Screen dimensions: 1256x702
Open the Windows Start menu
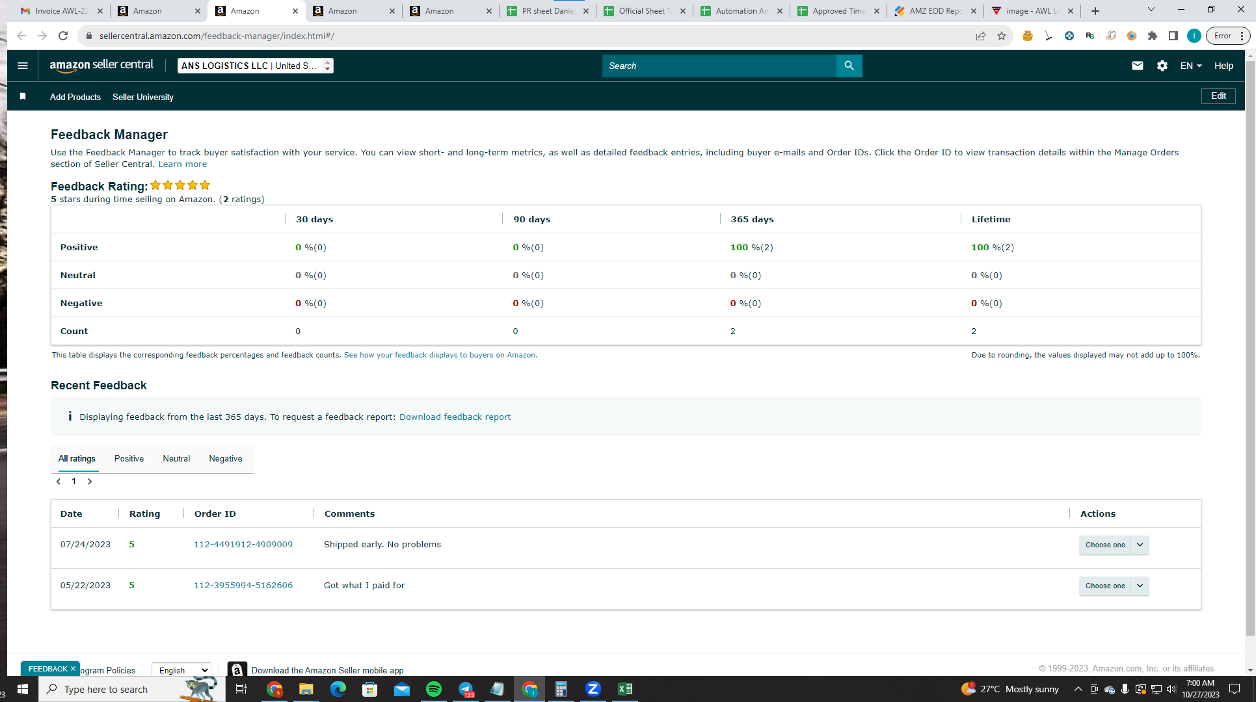pos(23,689)
